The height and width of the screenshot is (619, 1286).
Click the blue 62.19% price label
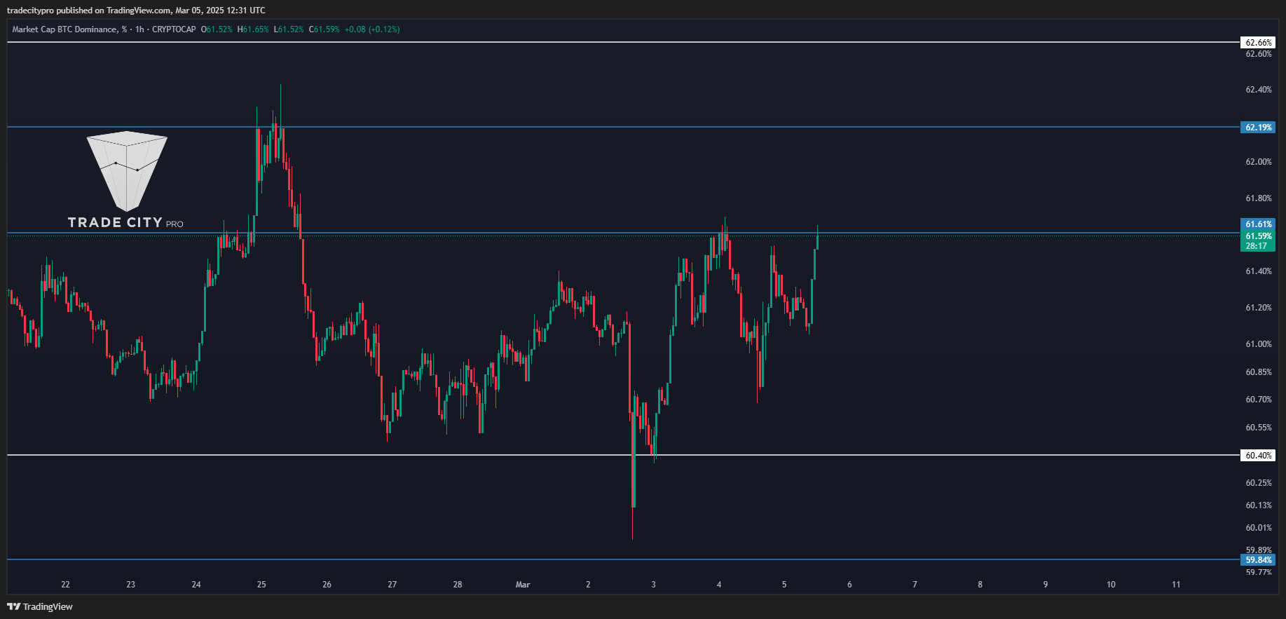click(1258, 128)
